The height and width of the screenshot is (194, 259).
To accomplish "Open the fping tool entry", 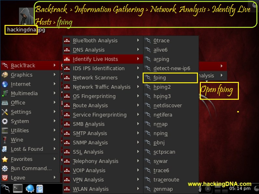I will tap(170, 78).
